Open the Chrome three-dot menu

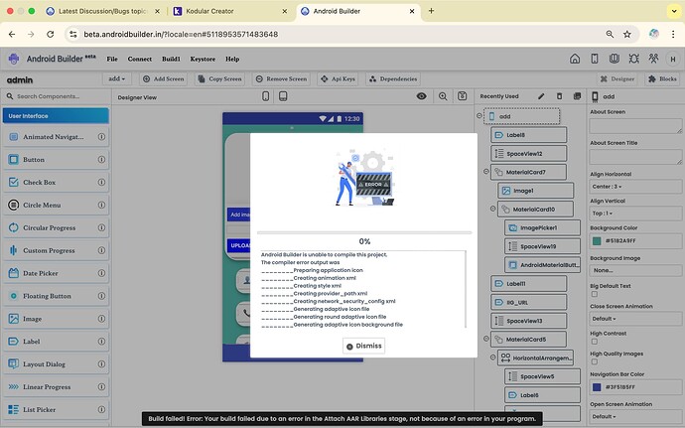(x=673, y=34)
